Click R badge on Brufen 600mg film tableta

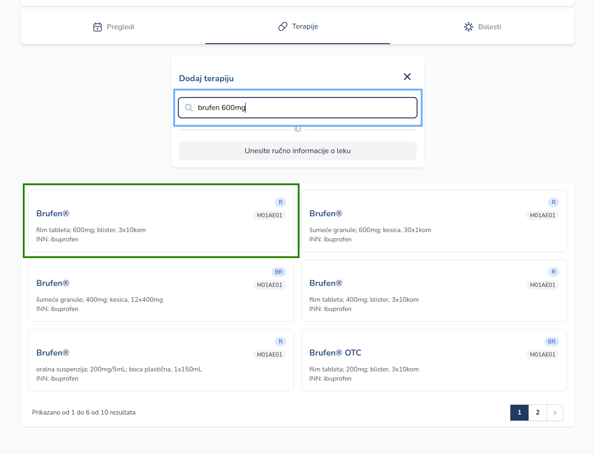281,202
